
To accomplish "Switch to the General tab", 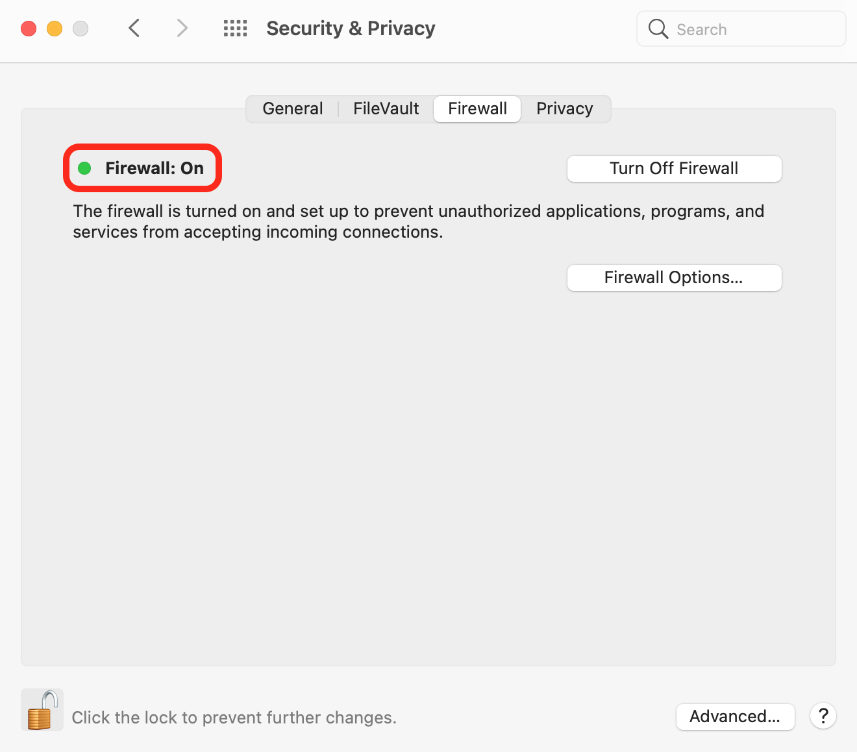I will tap(292, 108).
